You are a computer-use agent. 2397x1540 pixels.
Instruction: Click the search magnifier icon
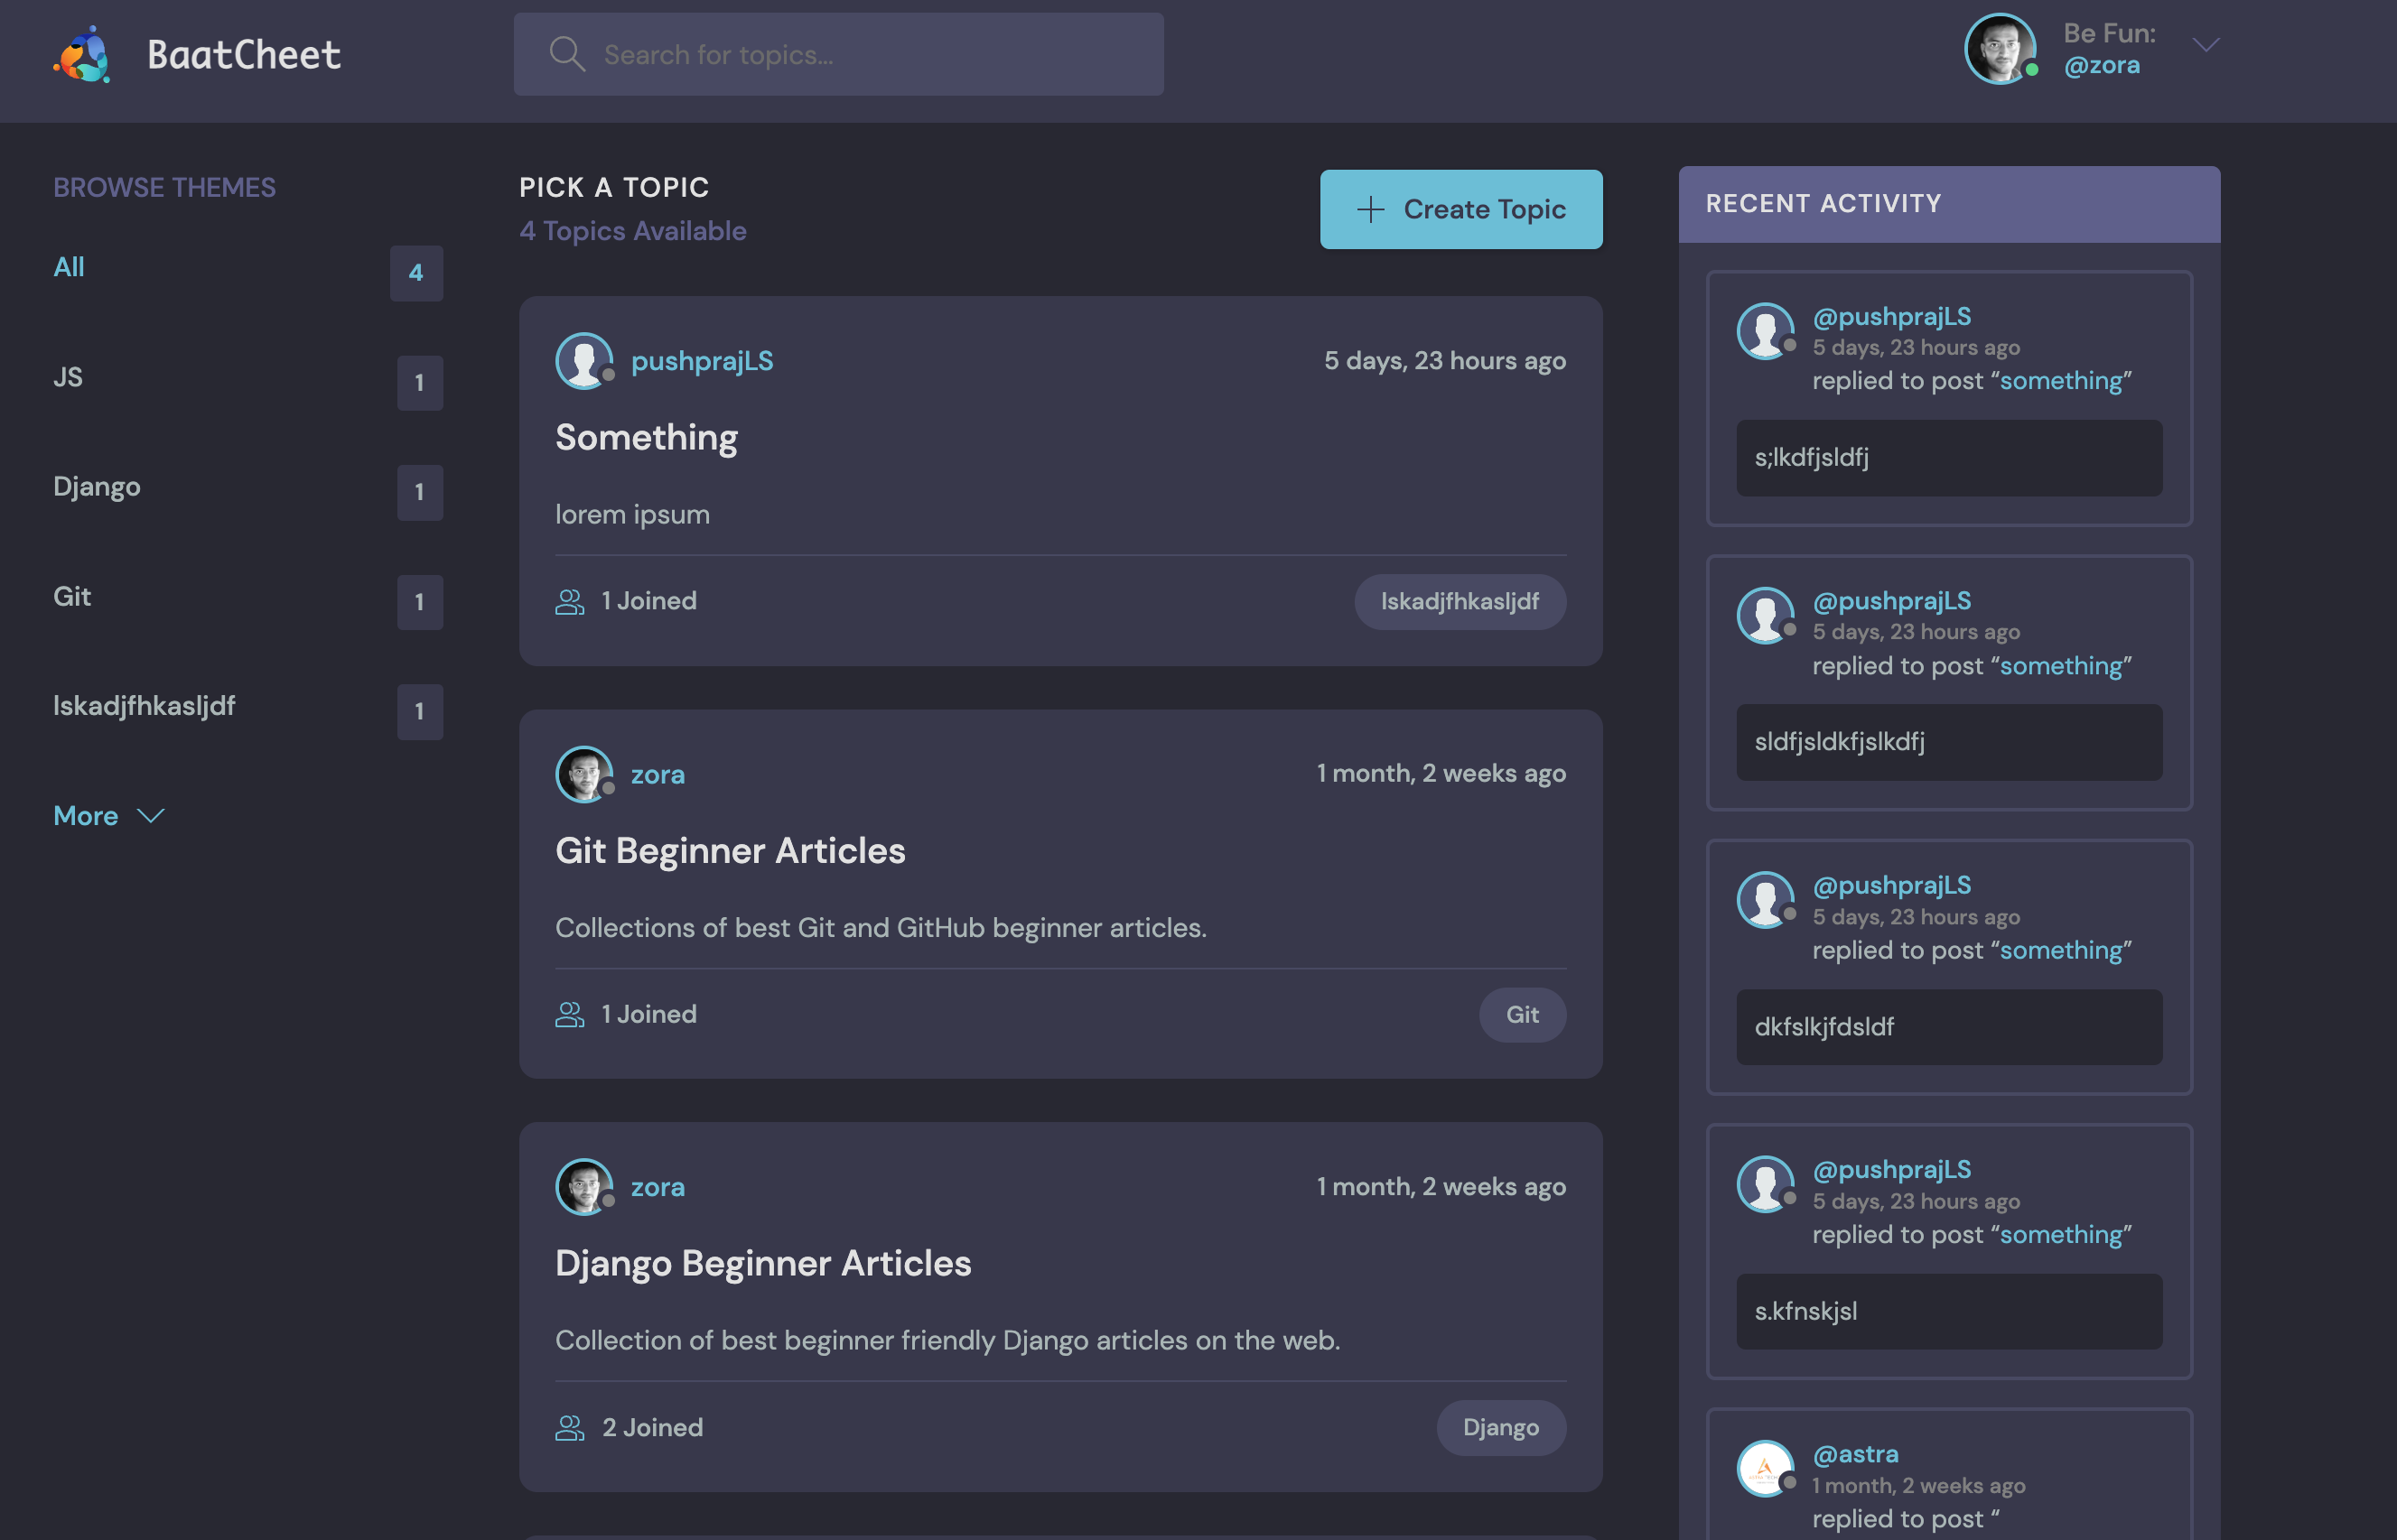tap(567, 54)
